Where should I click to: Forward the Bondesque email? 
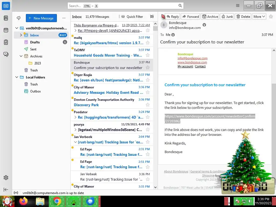191,16
